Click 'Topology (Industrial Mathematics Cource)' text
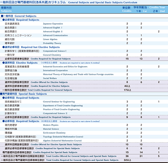 point(63,137)
